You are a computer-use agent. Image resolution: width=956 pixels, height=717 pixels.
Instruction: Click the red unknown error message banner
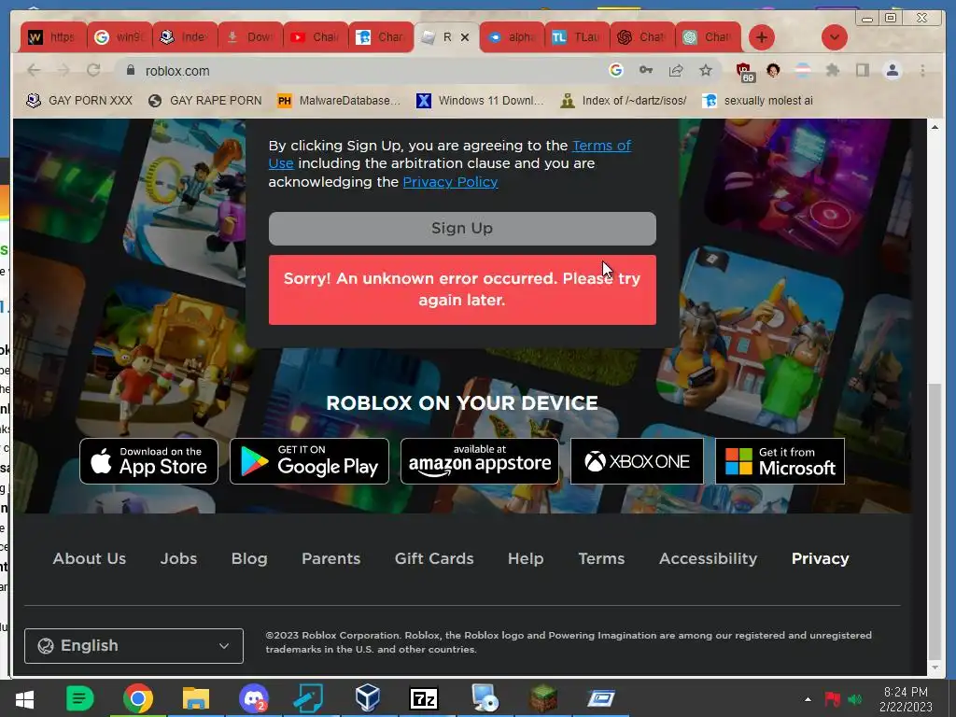point(462,289)
